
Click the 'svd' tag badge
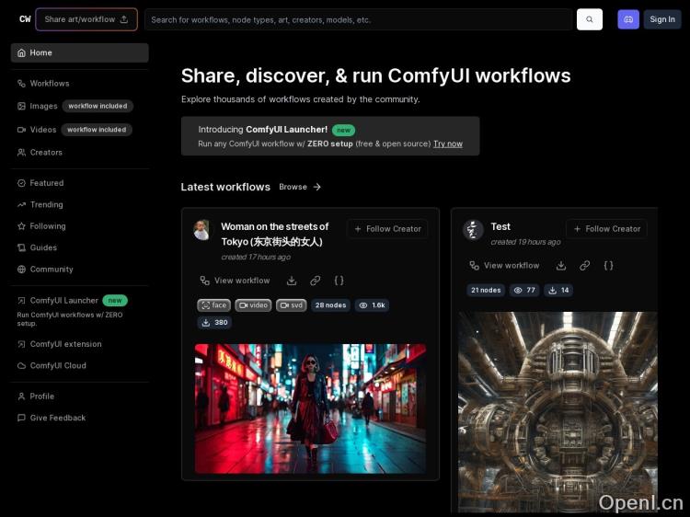point(292,305)
